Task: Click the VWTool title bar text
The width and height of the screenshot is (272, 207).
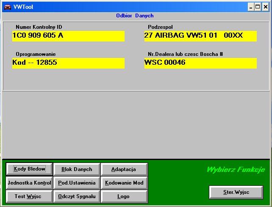Action: (23, 7)
